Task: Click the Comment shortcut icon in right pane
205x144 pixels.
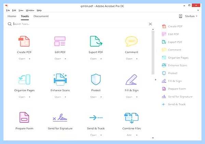Action: pos(164,50)
